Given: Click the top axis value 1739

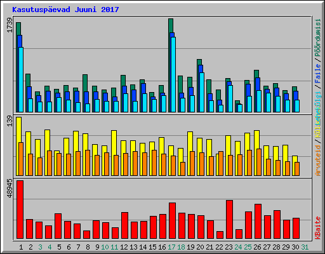Looking at the screenshot, I should pyautogui.click(x=10, y=25).
